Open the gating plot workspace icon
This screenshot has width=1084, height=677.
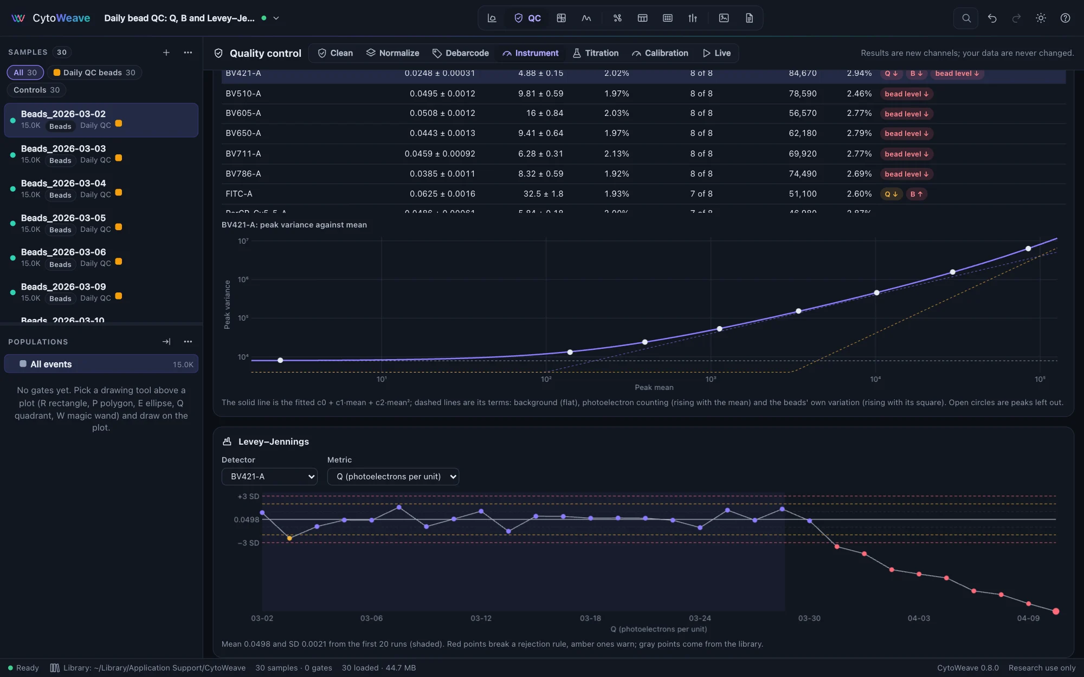(492, 18)
